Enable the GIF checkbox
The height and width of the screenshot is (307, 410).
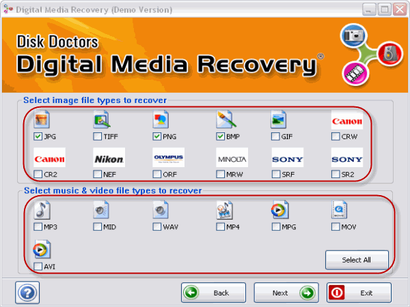[275, 136]
